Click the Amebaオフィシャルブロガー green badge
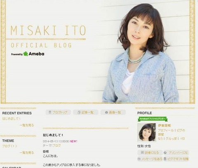Screen dimensions: 198x168 click(153, 119)
